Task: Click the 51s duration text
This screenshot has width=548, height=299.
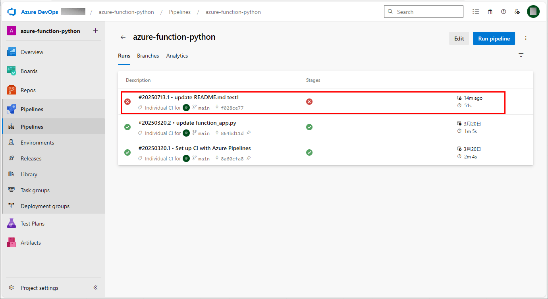Action: [x=468, y=106]
